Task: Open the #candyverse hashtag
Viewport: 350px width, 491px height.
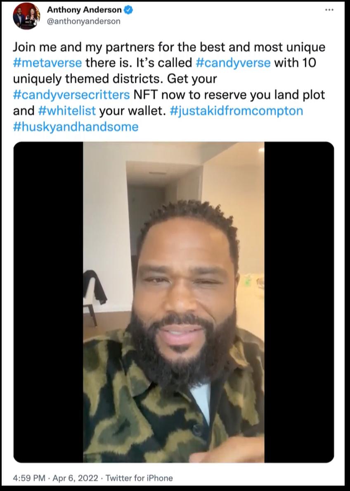Action: tap(233, 63)
